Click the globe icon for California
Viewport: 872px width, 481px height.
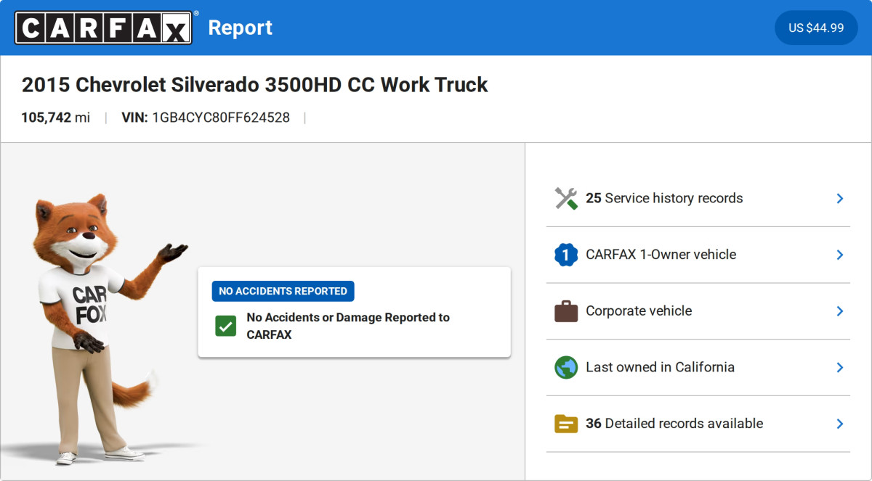565,367
